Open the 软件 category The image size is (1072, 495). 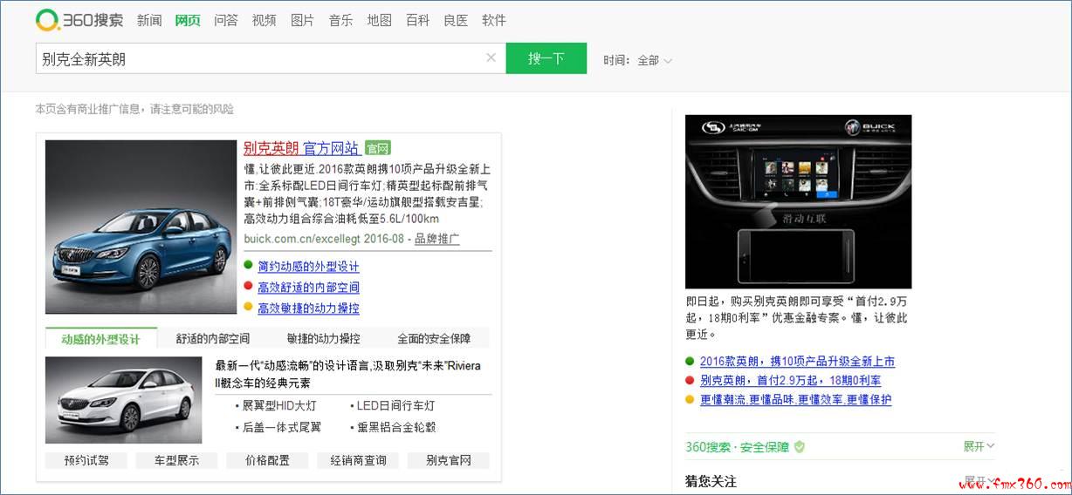494,20
